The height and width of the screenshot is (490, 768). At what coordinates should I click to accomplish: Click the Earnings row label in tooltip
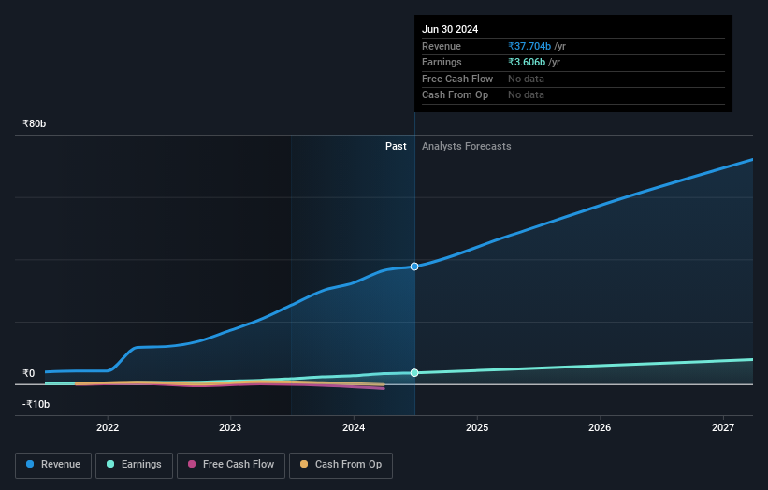(x=442, y=62)
